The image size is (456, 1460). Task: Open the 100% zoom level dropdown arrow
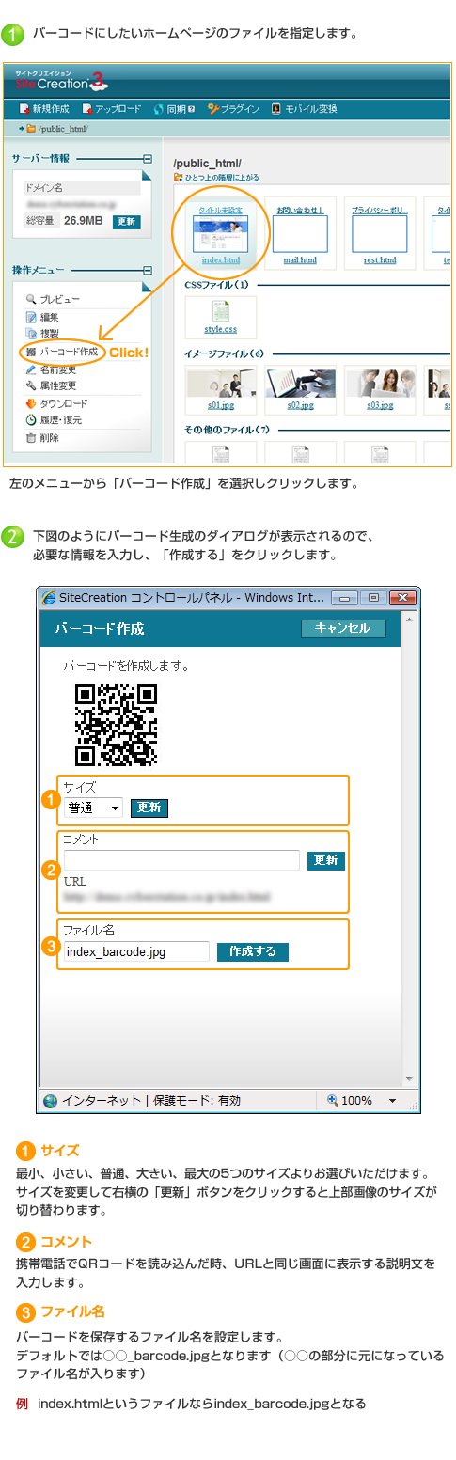pos(392,1100)
